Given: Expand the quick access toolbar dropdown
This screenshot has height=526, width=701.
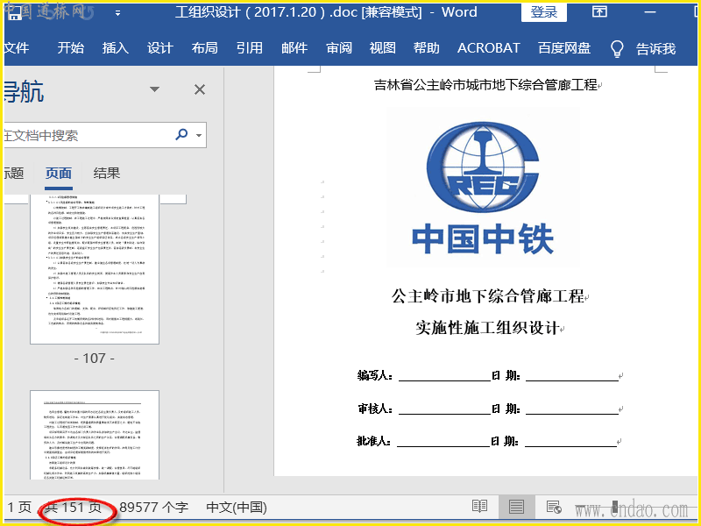Looking at the screenshot, I should pos(117,13).
